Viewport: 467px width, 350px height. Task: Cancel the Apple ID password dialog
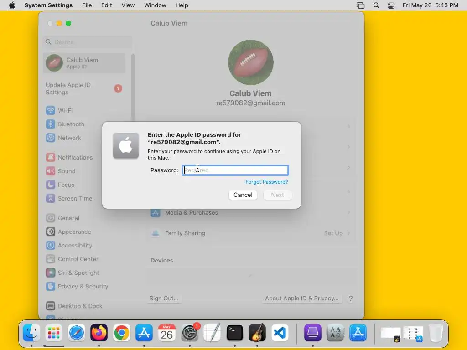(x=243, y=195)
